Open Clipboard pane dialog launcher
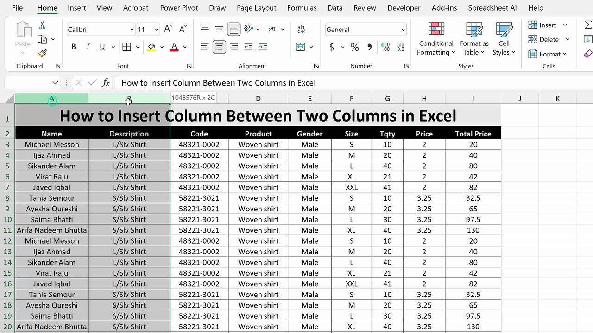The width and height of the screenshot is (593, 333). [58, 66]
